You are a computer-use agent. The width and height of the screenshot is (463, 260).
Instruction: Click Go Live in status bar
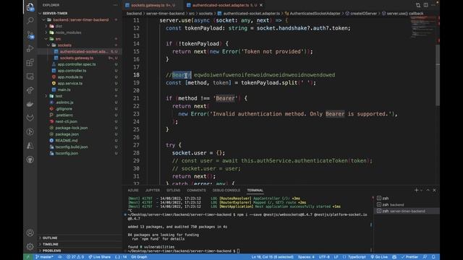pyautogui.click(x=379, y=257)
